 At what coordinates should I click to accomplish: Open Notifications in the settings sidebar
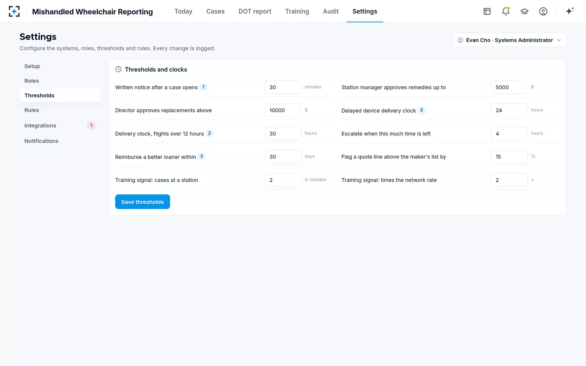60,141
